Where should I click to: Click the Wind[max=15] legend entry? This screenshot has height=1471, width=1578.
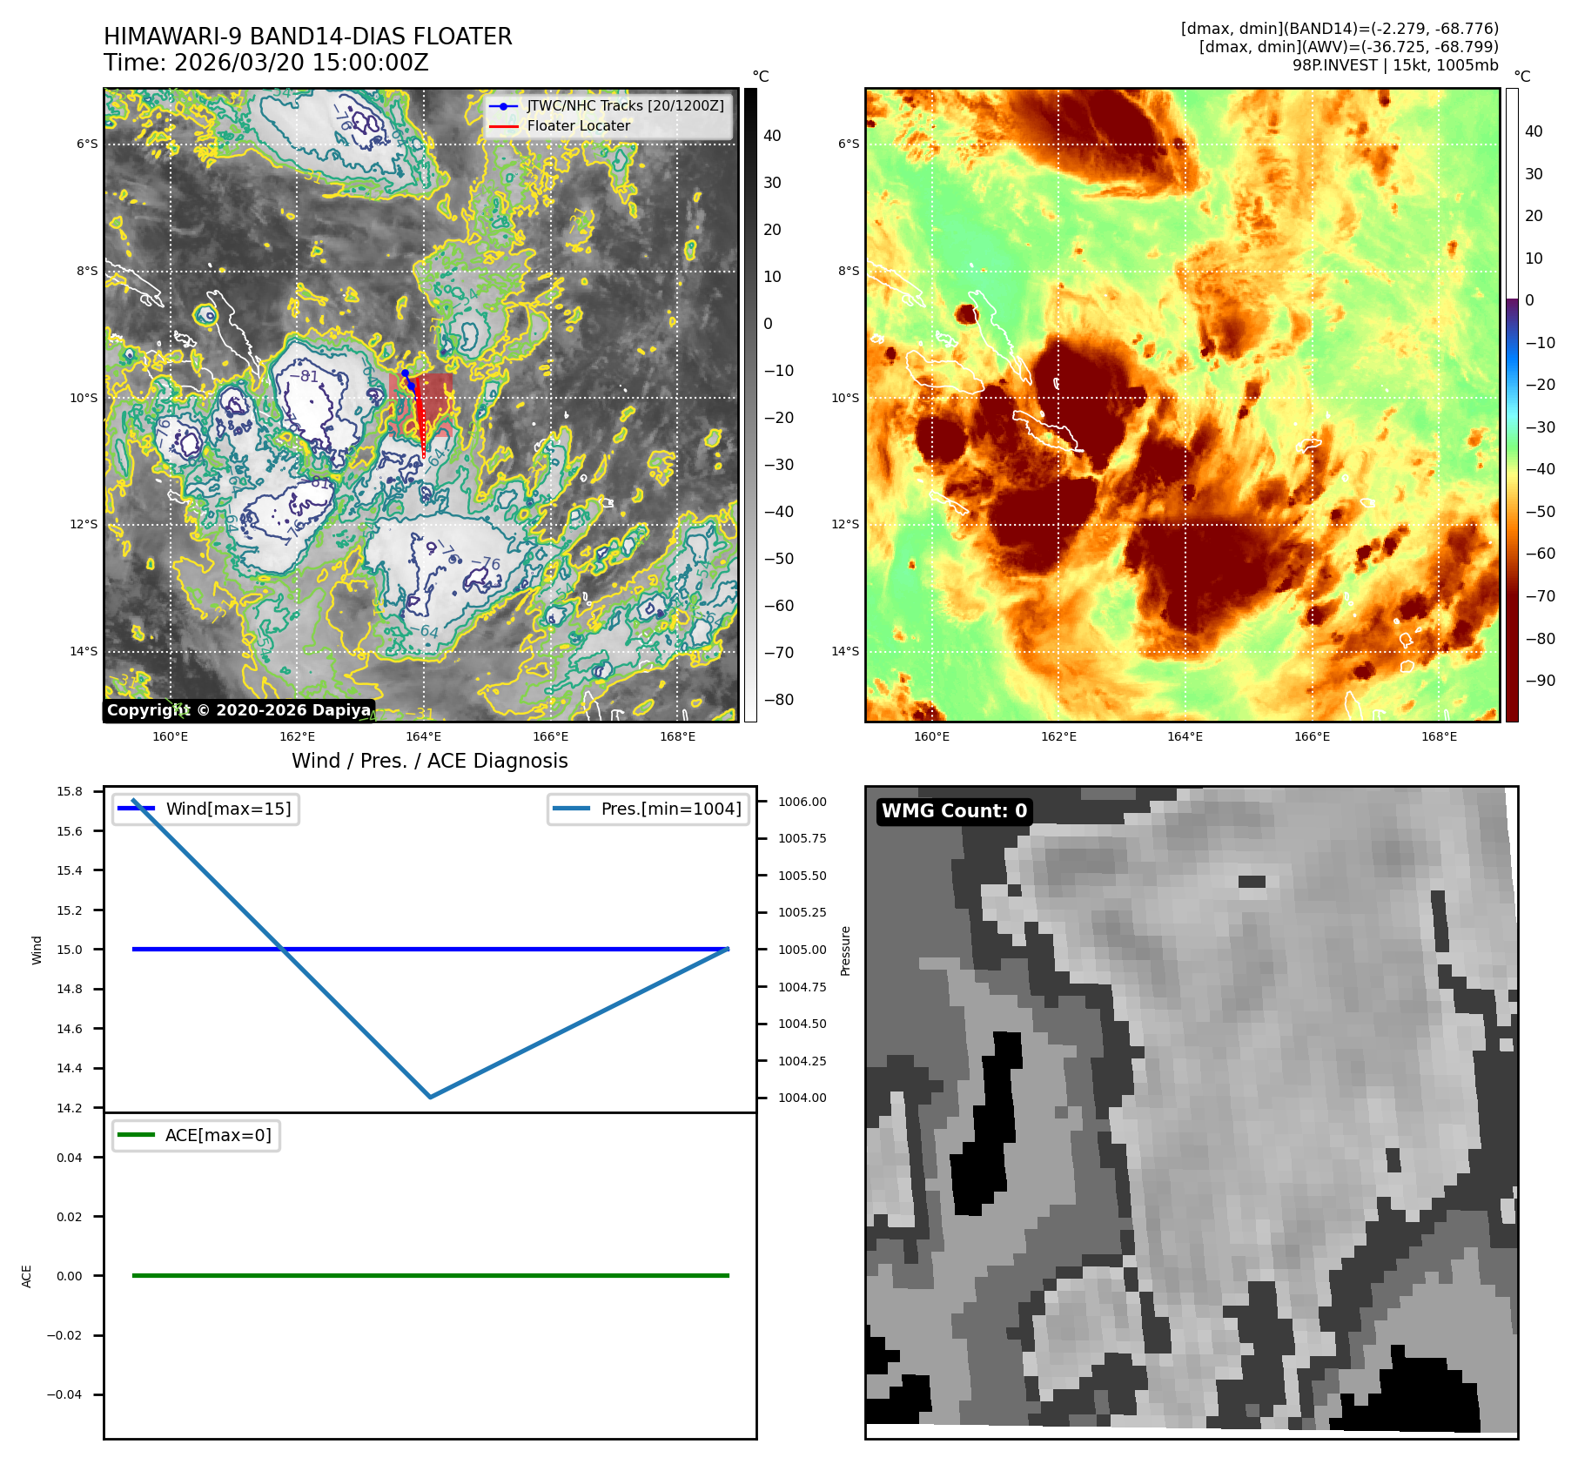(x=207, y=809)
